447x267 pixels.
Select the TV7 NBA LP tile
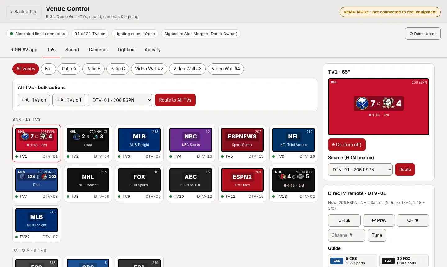pyautogui.click(x=37, y=184)
